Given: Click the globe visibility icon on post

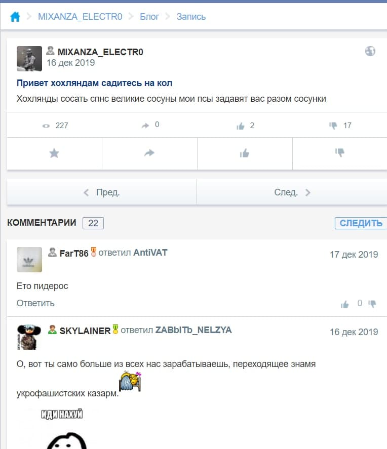Looking at the screenshot, I should pos(370,51).
